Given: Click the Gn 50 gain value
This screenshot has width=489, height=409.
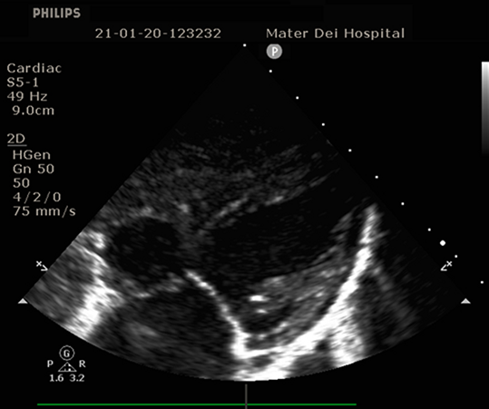Looking at the screenshot, I should point(34,169).
